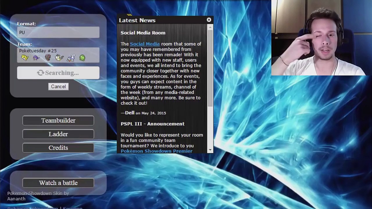372x209 pixels.
Task: Click the 'Dell on May 24, 2015' byline
Action: (144, 113)
